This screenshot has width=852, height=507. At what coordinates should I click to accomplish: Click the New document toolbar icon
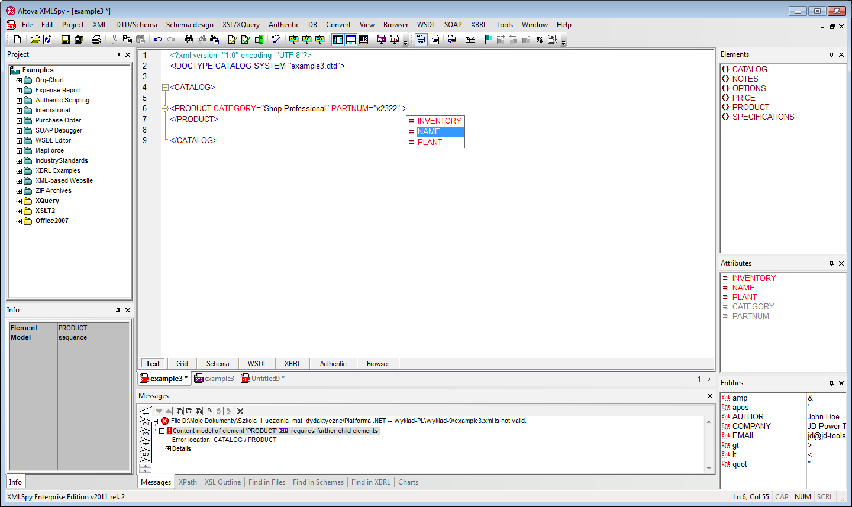coord(17,40)
